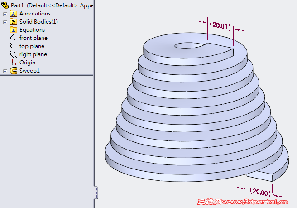The height and width of the screenshot is (208, 297).
Task: Click the lower 20.00 dimension value
Action: click(260, 192)
